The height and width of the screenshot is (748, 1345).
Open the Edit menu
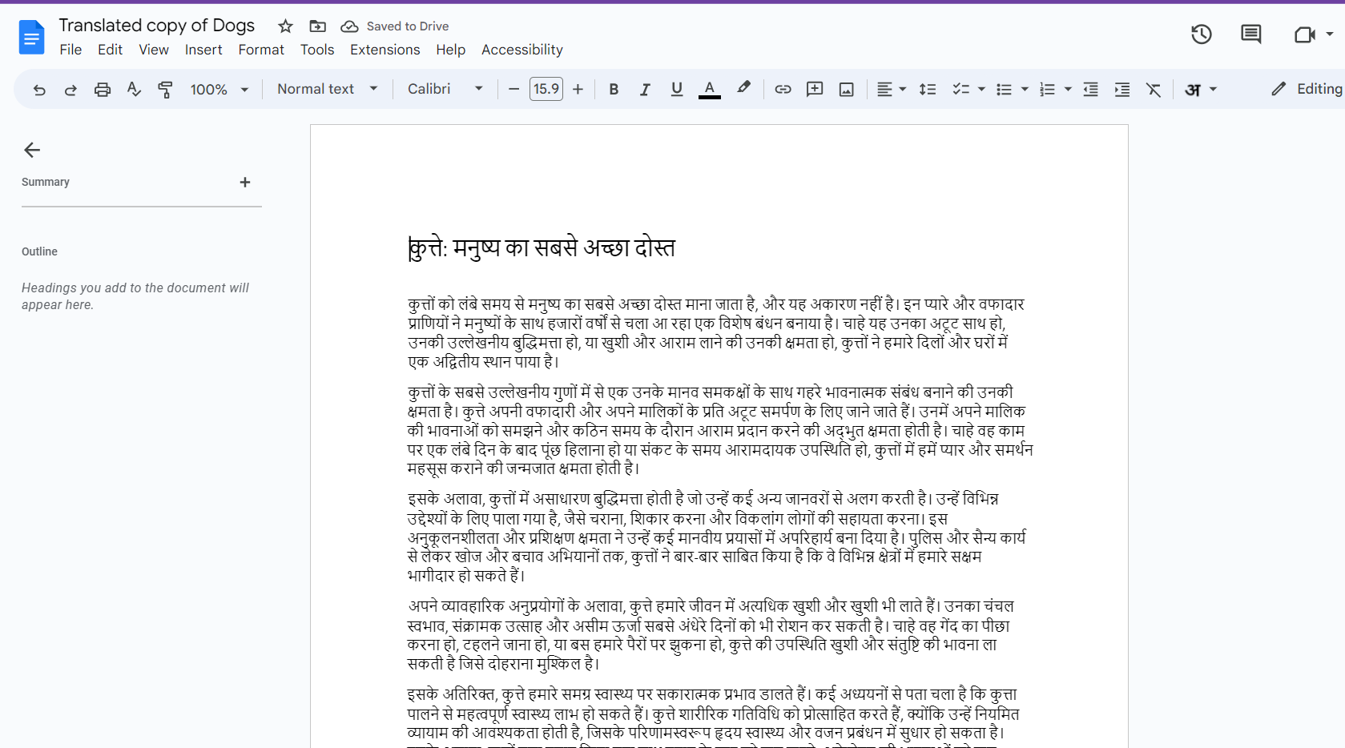[x=110, y=50]
